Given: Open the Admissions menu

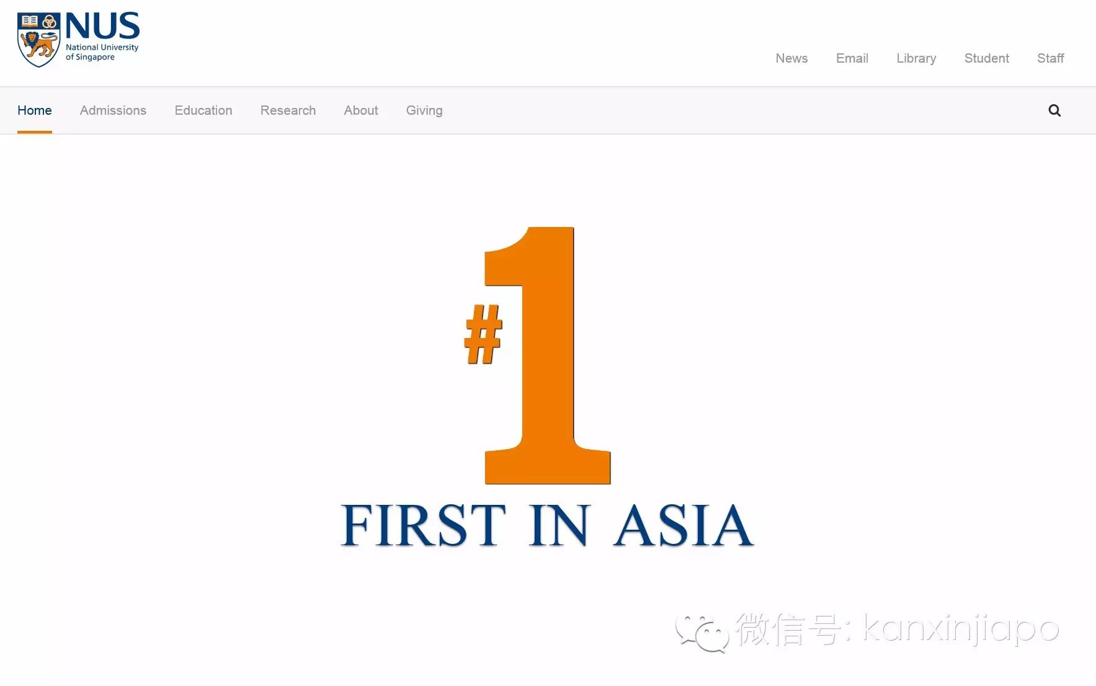Looking at the screenshot, I should tap(113, 110).
